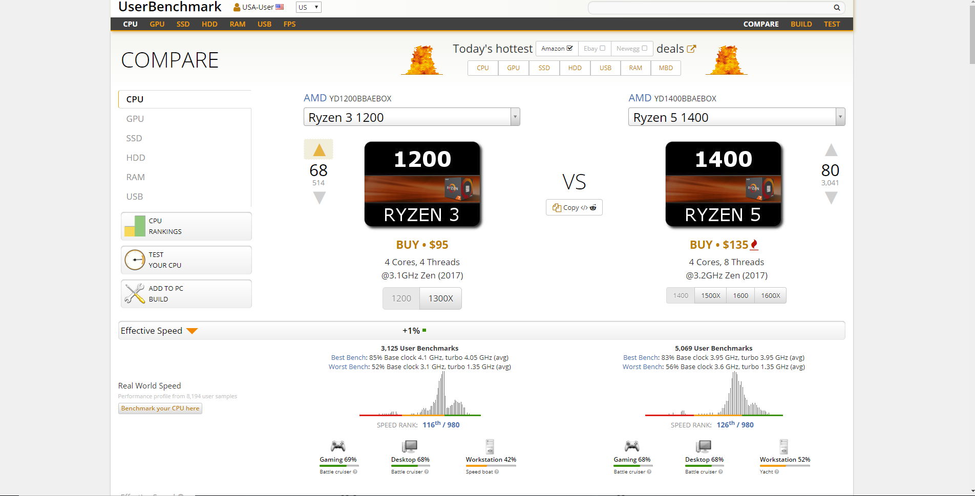Click Ryzen 5 speed rank 126th / 980
975x496 pixels.
pos(735,425)
